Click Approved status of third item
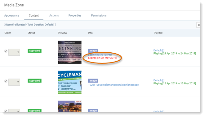 (x=34, y=110)
